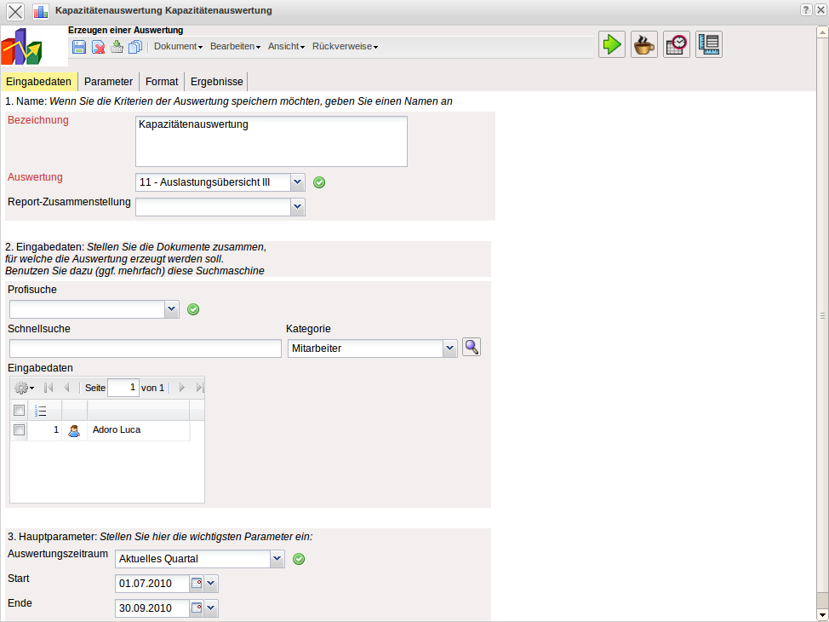Click the Adoro Luca entry in the table

pyautogui.click(x=117, y=430)
